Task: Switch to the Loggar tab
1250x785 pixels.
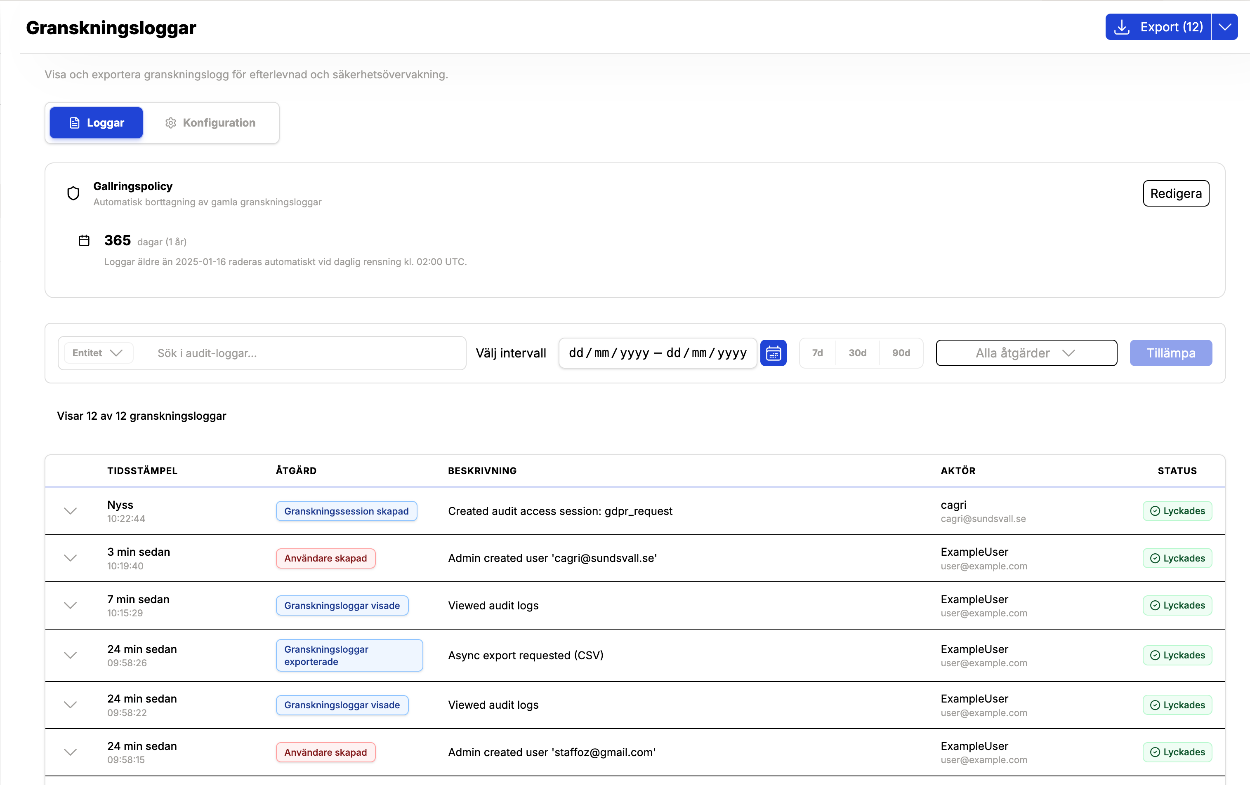Action: click(x=97, y=123)
